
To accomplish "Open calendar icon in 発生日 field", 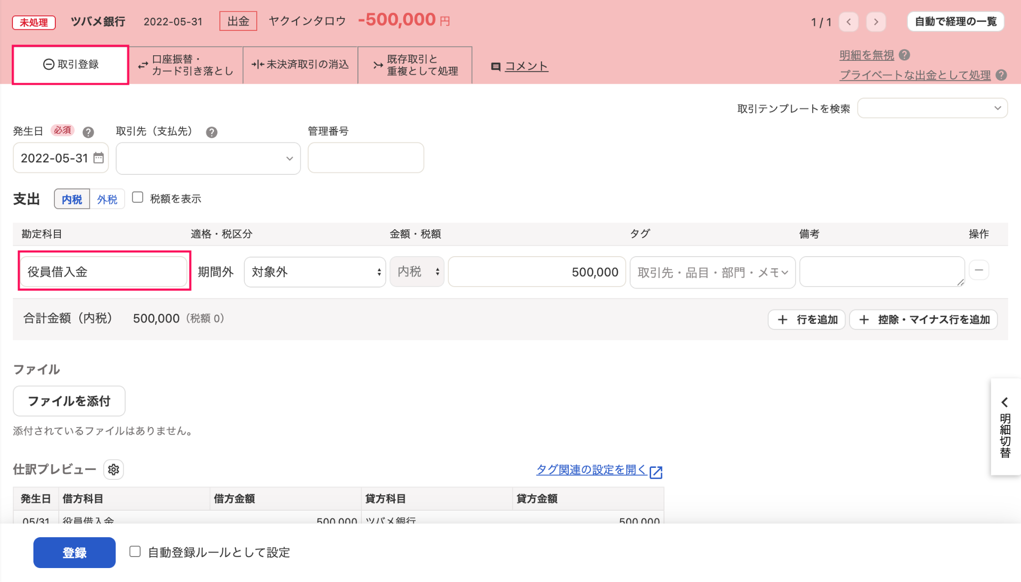I will tap(99, 158).
